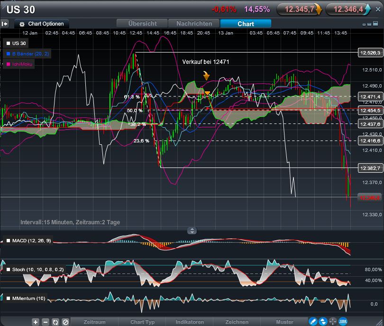
Task: Toggle visibility of the B Bänder indicator
Action: [x=8, y=53]
